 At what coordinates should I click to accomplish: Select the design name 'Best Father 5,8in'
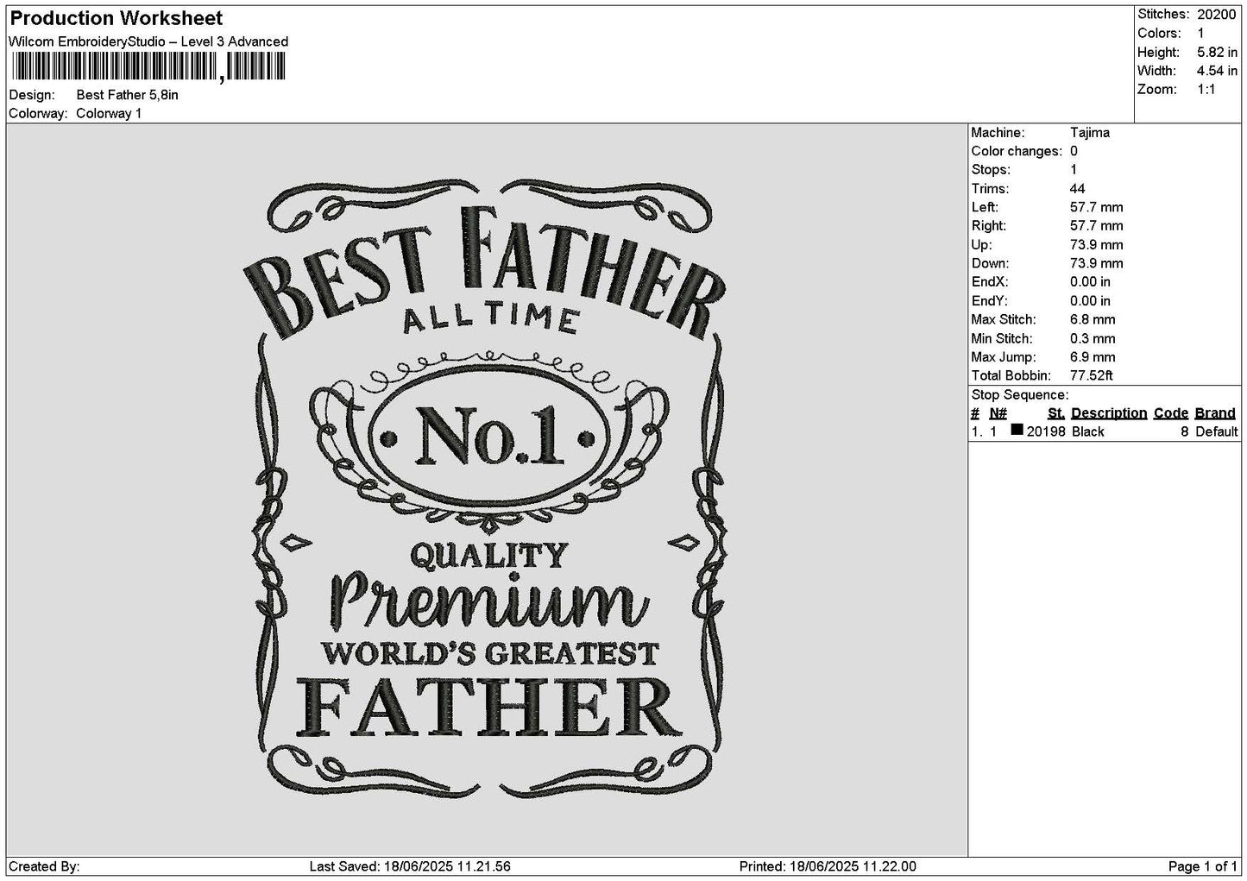[x=128, y=95]
